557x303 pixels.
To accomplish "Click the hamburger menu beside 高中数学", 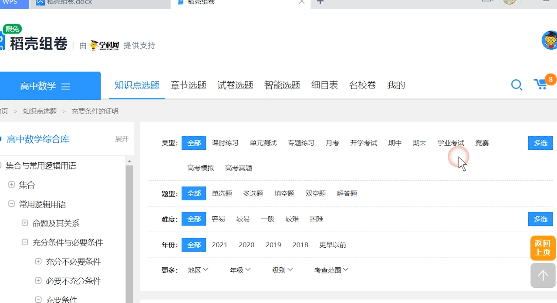I will pos(66,86).
